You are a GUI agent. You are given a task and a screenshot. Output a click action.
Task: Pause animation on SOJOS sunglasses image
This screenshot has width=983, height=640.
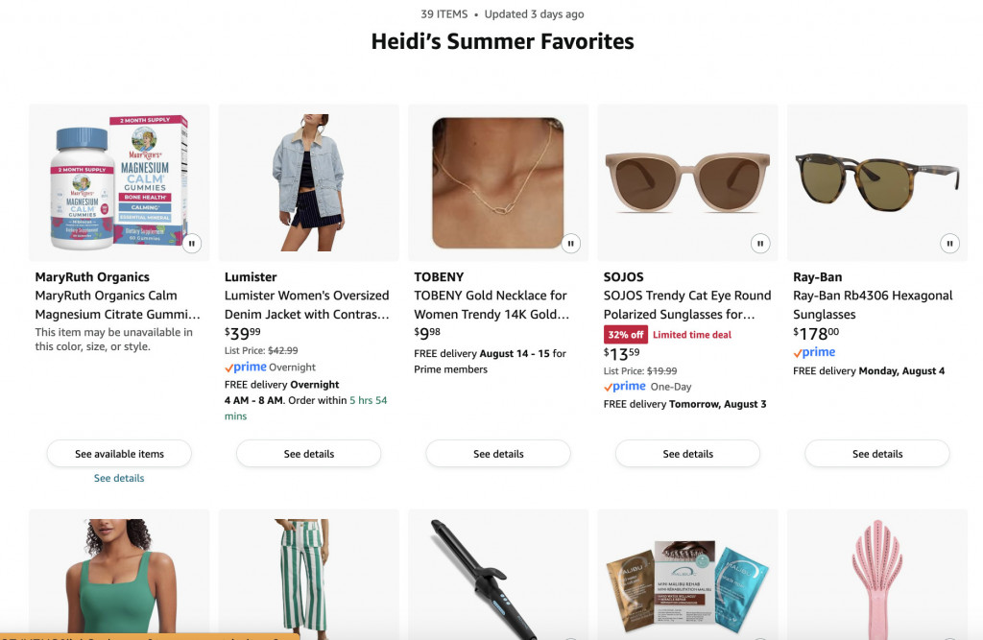tap(760, 244)
